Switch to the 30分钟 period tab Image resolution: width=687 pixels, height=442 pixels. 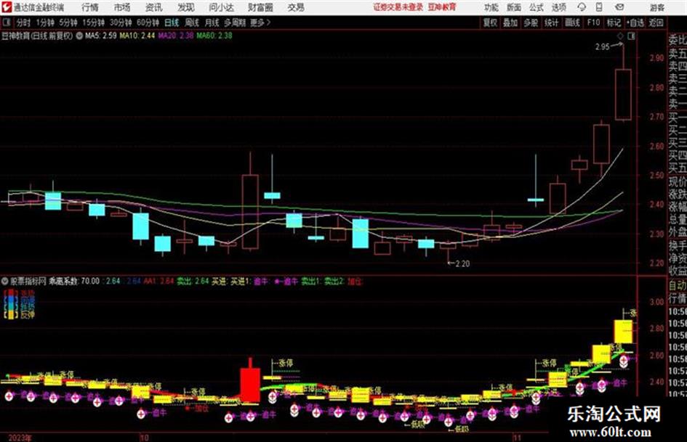[121, 22]
